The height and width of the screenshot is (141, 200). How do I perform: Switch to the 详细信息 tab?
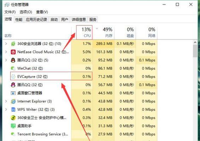(79, 20)
